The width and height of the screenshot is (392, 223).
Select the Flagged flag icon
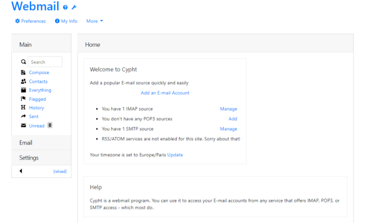23,99
